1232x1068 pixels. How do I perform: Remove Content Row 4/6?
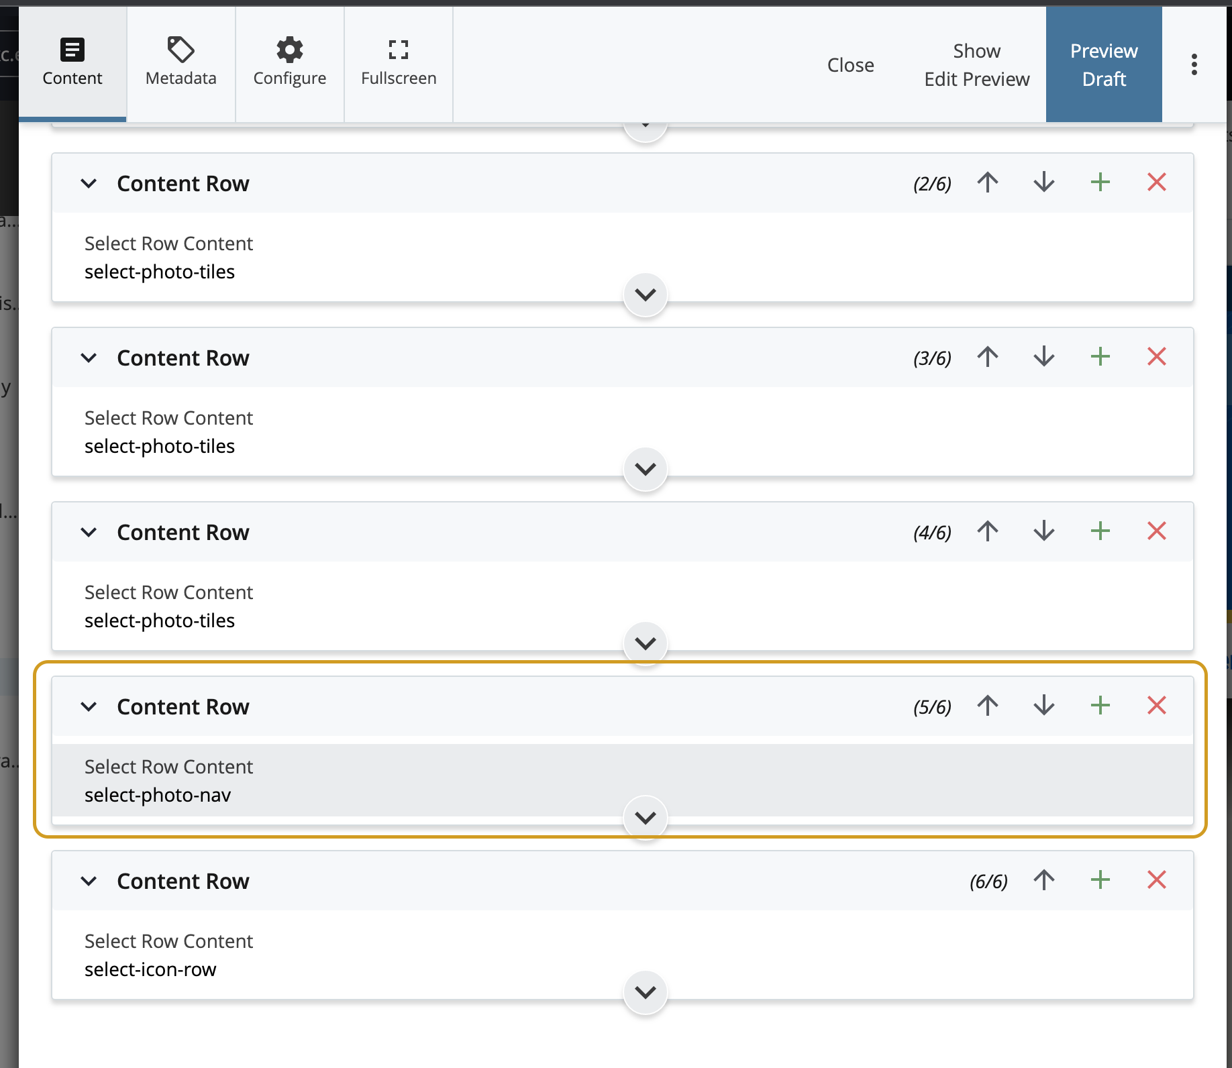1157,531
